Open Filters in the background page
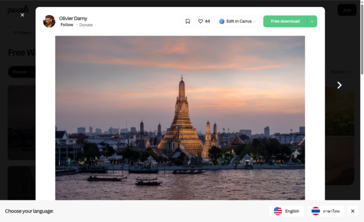This screenshot has width=364, height=222. tap(22, 33)
